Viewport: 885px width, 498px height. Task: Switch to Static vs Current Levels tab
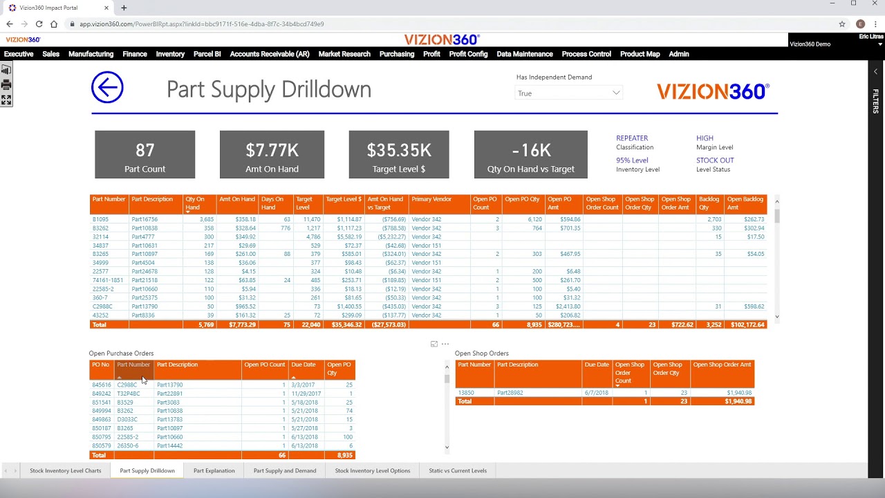click(x=458, y=470)
